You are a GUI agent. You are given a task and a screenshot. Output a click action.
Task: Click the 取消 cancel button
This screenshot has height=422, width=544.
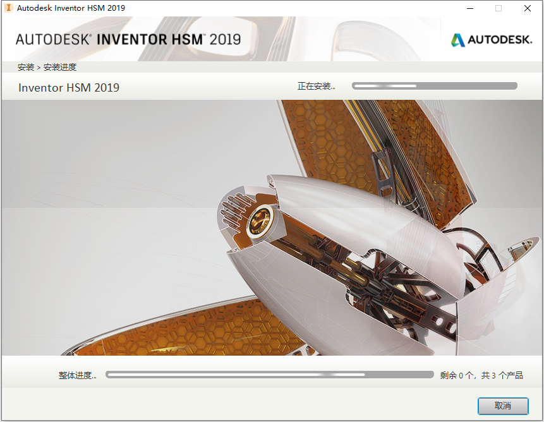(503, 406)
